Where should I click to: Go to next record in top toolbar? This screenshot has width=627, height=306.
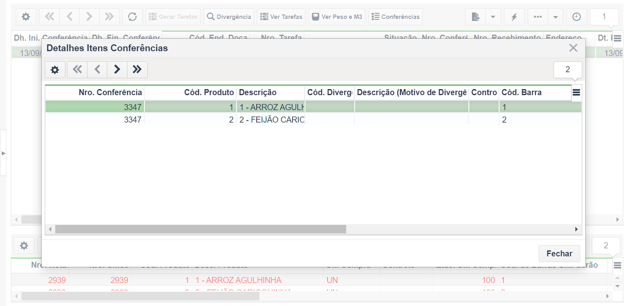click(x=89, y=17)
